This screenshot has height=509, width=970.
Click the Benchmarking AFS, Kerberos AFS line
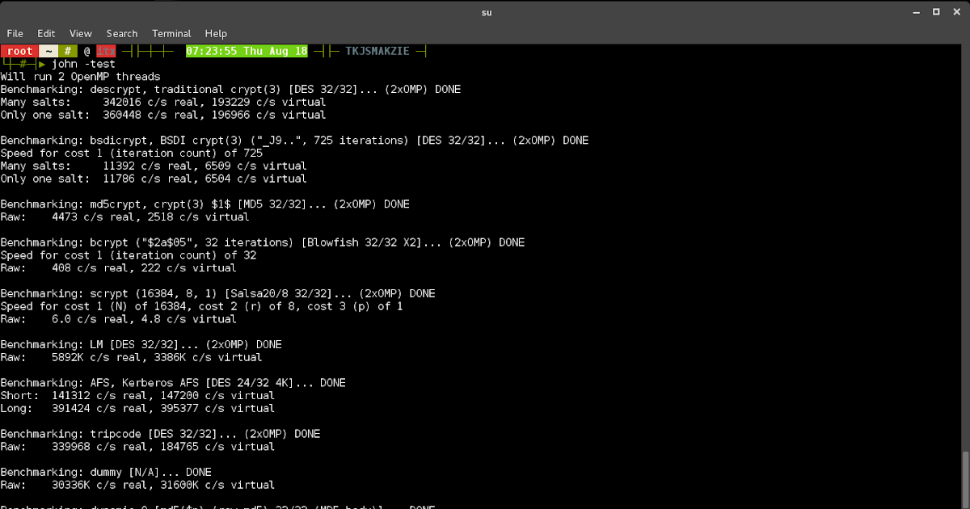(173, 383)
